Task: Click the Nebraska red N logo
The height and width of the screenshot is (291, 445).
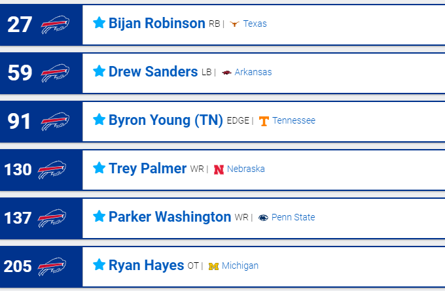Action: [219, 169]
